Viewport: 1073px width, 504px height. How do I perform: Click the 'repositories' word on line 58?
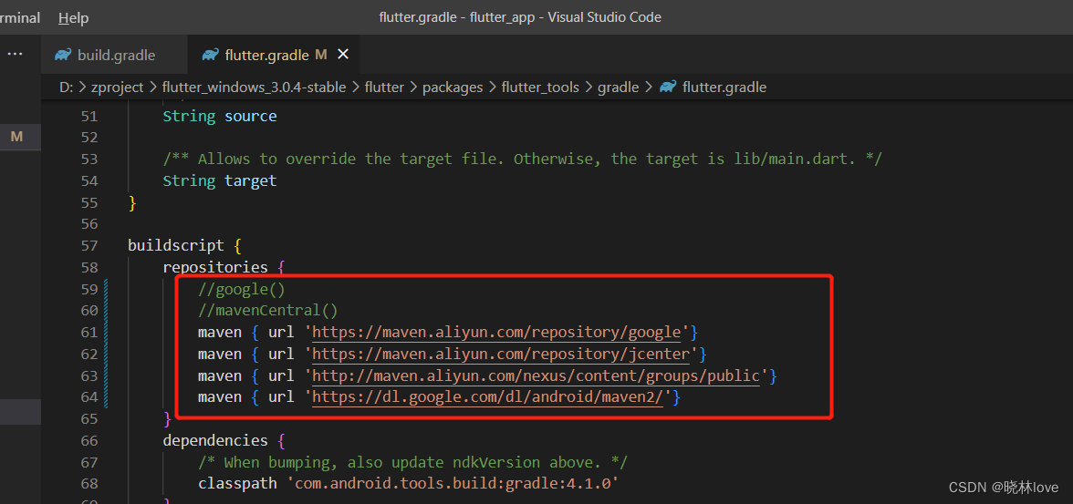pyautogui.click(x=215, y=267)
